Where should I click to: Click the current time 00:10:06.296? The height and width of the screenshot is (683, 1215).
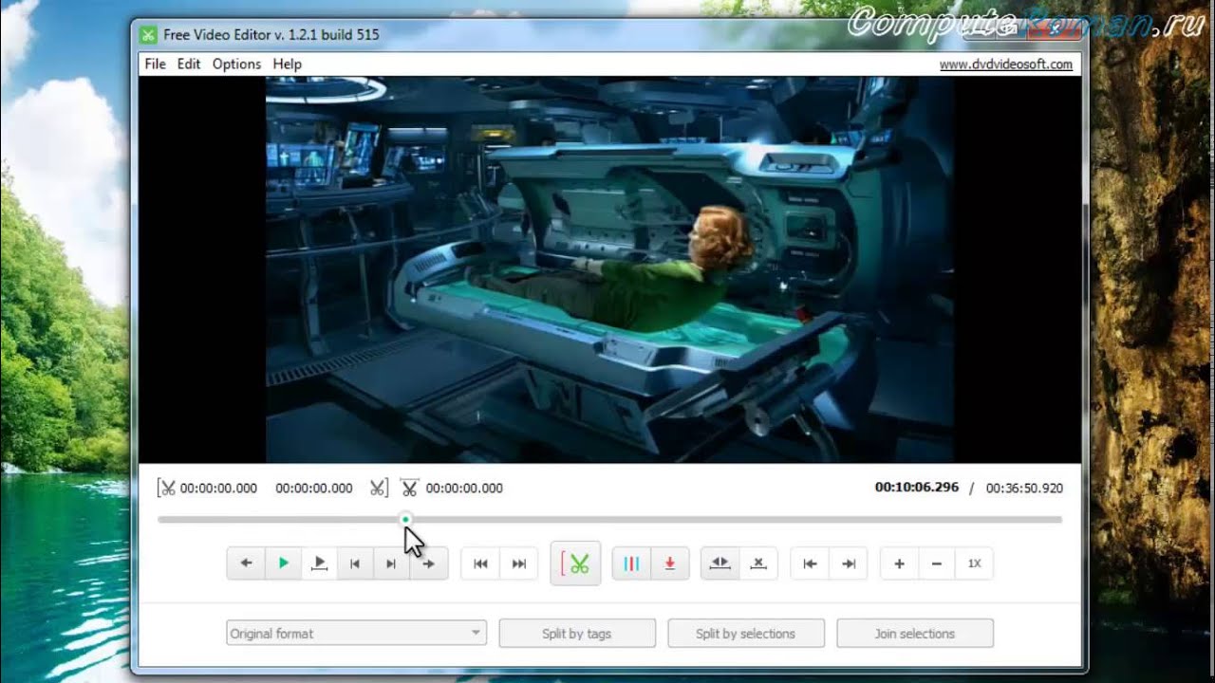coord(917,488)
